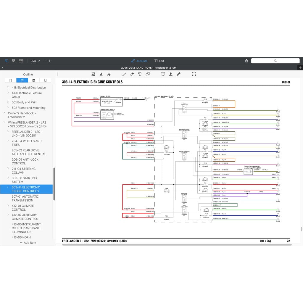
Task: Expand the 412-01 CLIMATE CONTROL entry
Action: [8, 206]
